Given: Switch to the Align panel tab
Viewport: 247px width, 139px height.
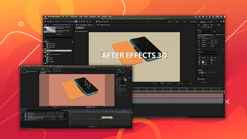Looking at the screenshot, I should click(x=212, y=25).
